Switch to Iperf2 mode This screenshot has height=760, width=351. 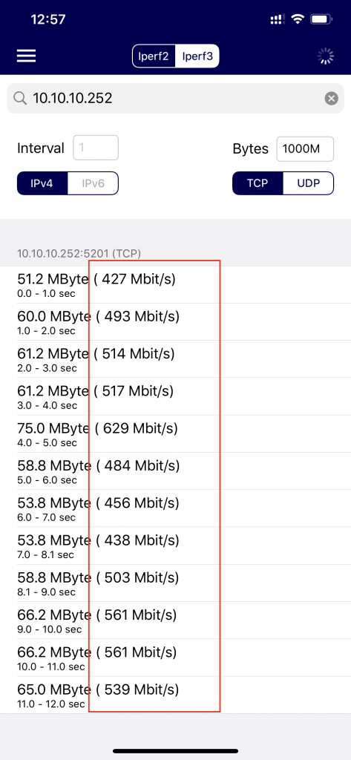pos(154,56)
